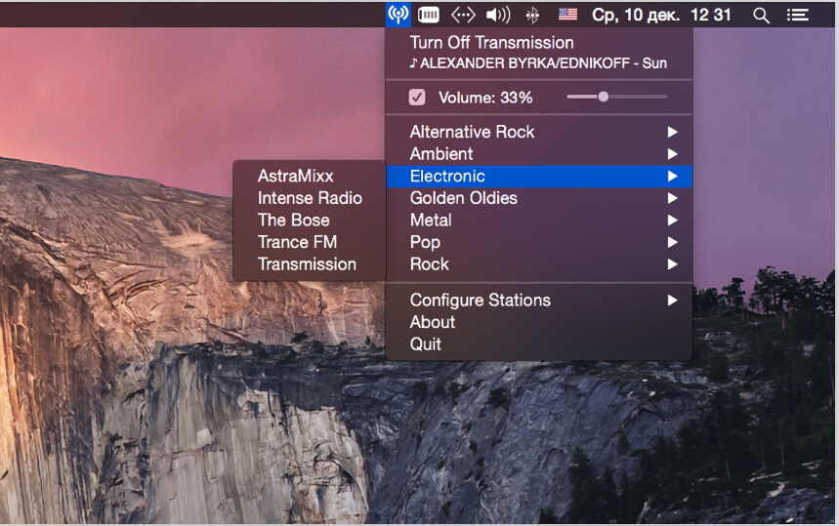Open Notification Center list icon
This screenshot has width=839, height=526.
tap(797, 15)
